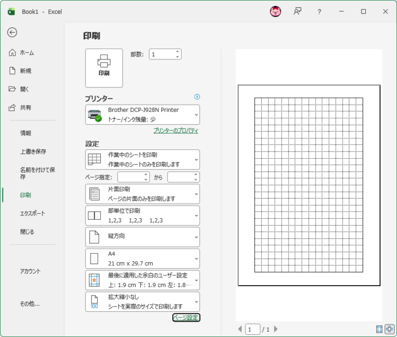The height and width of the screenshot is (337, 397).
Task: Click the home icon beside ホーム
Action: point(12,53)
